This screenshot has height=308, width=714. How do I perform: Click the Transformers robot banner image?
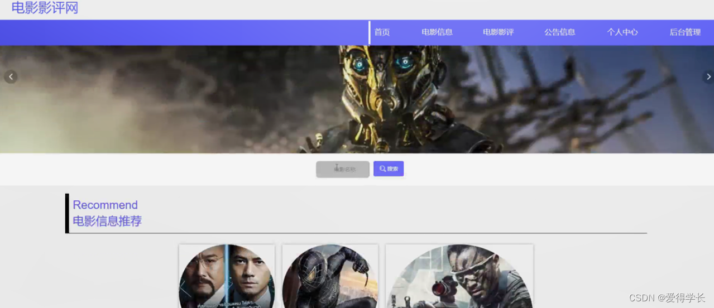pyautogui.click(x=357, y=99)
